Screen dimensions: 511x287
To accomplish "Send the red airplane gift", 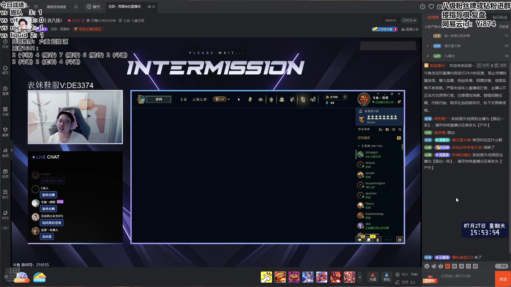I will (322, 277).
